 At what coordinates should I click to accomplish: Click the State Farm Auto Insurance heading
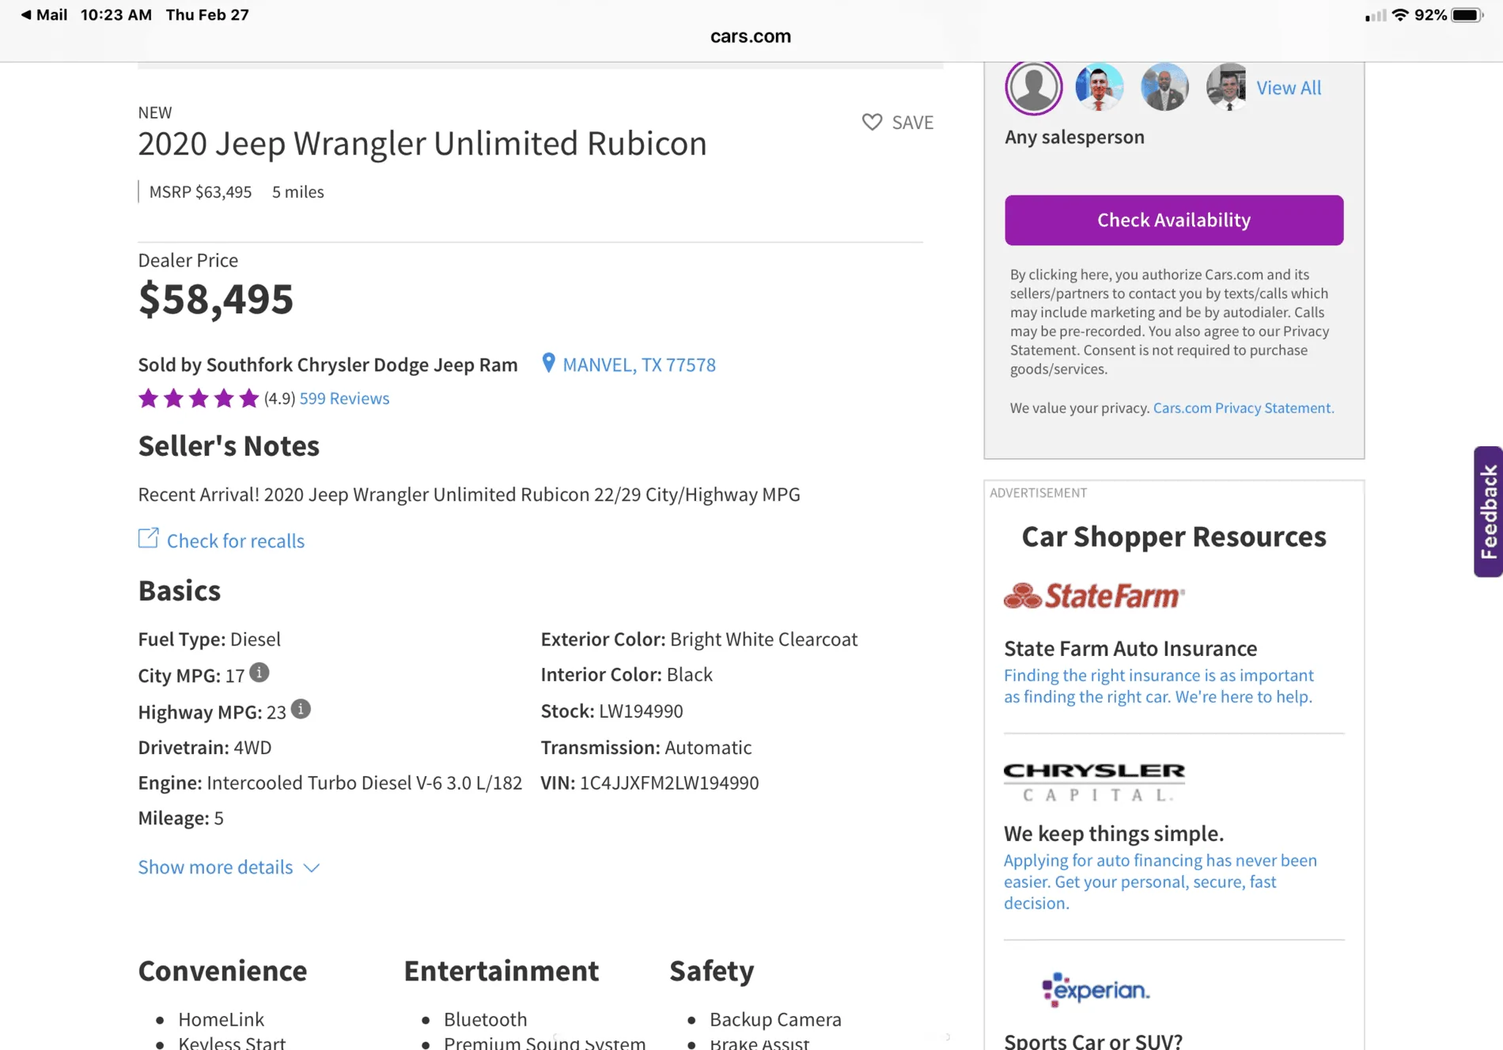coord(1130,649)
